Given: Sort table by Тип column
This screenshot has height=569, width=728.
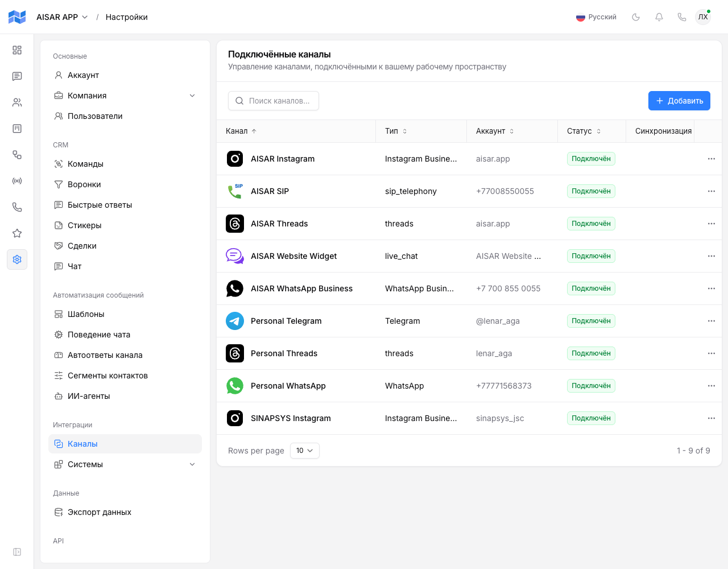Looking at the screenshot, I should (x=396, y=131).
